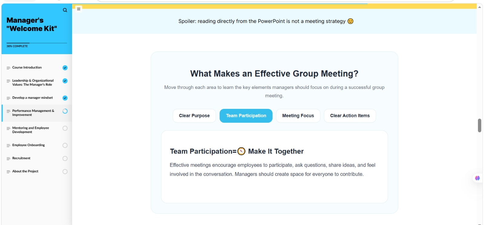Image resolution: width=484 pixels, height=225 pixels.
Task: Switch to the Meeting Focus tab
Action: tap(298, 116)
